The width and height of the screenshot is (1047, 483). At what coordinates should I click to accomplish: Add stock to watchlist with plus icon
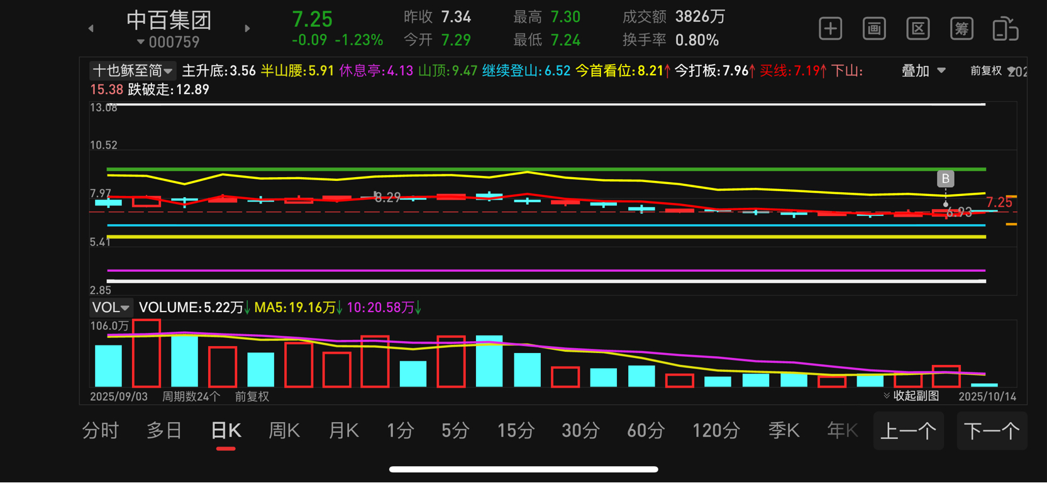coord(830,29)
